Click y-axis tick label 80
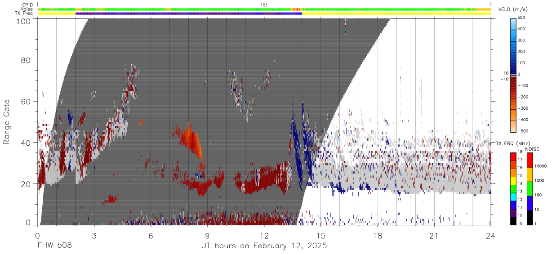 (x=27, y=60)
